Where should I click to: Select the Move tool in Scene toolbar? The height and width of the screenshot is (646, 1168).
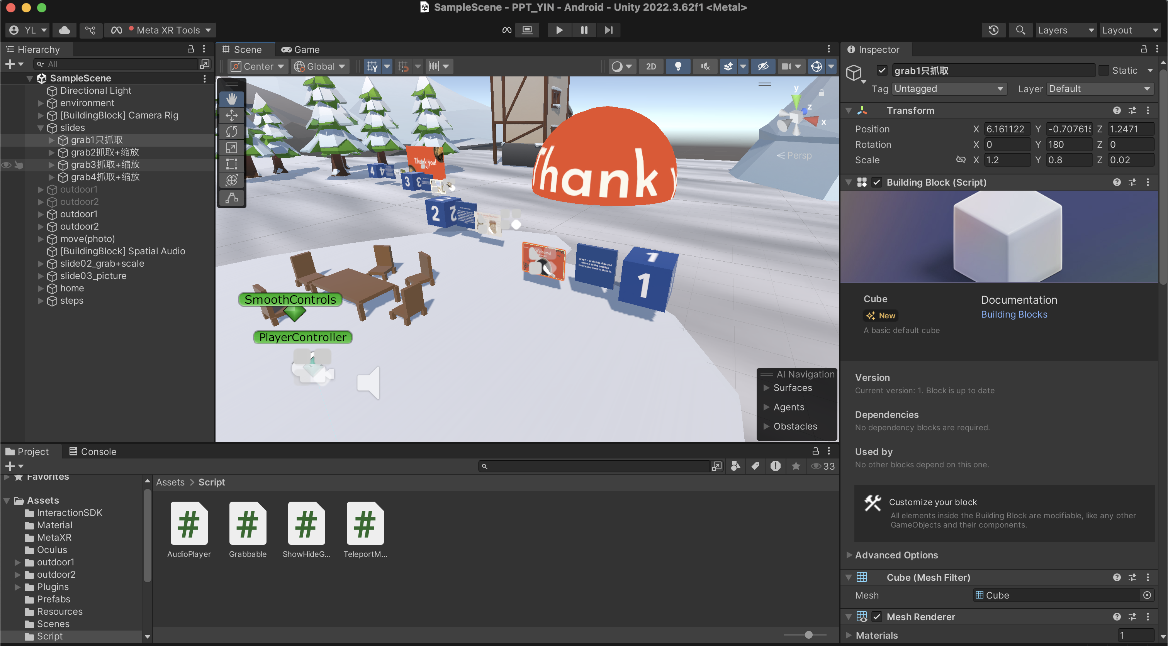click(x=232, y=115)
